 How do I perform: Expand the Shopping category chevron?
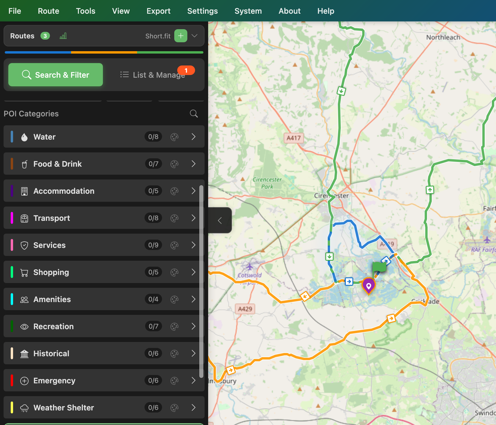pos(193,272)
